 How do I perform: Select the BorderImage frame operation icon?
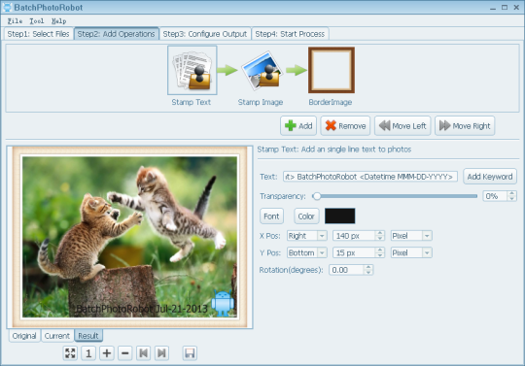(x=332, y=70)
